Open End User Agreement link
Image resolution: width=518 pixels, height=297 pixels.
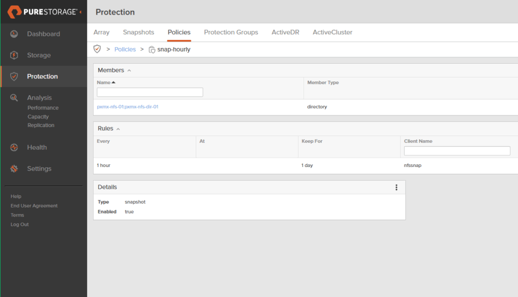pos(34,205)
